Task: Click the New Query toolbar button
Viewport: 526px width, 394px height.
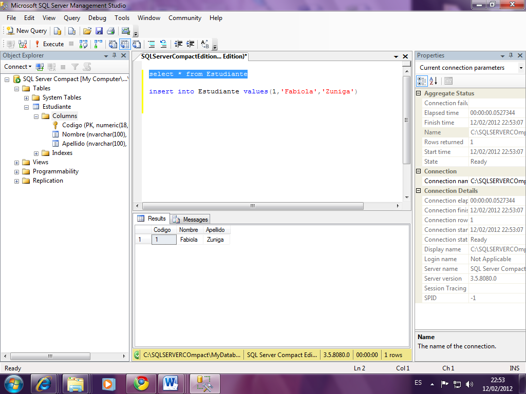Action: (x=26, y=31)
